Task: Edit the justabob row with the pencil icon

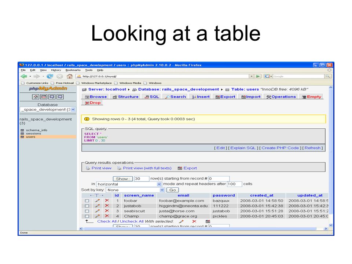Action: pos(97,206)
